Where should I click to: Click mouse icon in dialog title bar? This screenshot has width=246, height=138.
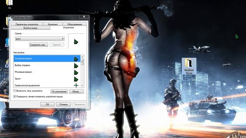tap(11, 18)
